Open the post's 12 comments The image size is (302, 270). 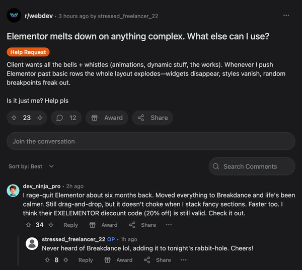[66, 118]
